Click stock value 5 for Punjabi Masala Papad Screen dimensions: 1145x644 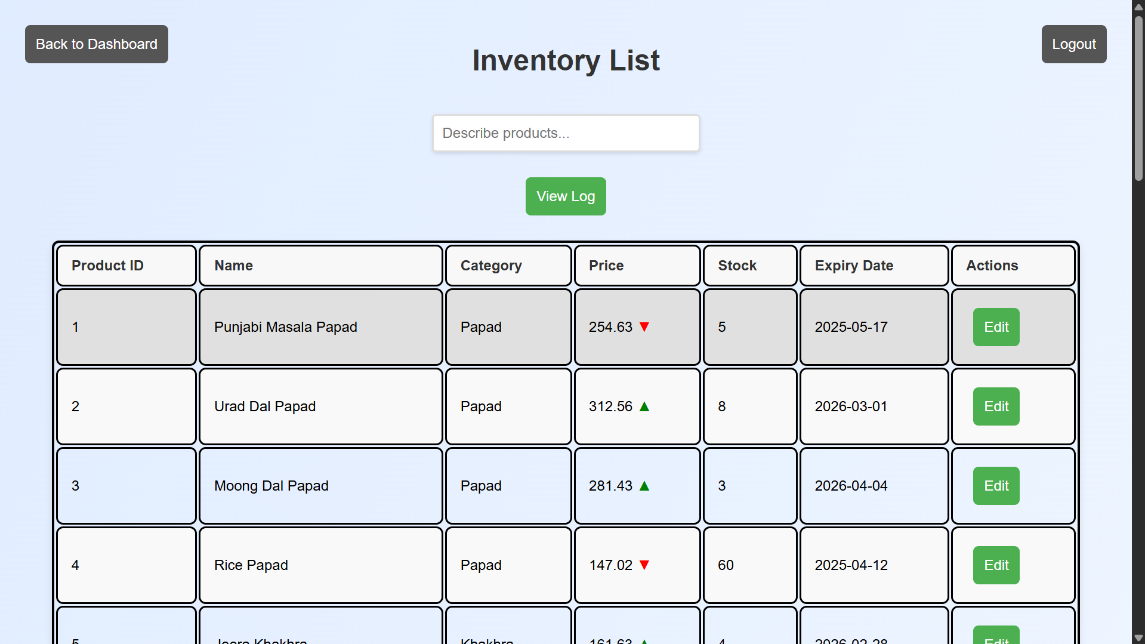click(722, 327)
